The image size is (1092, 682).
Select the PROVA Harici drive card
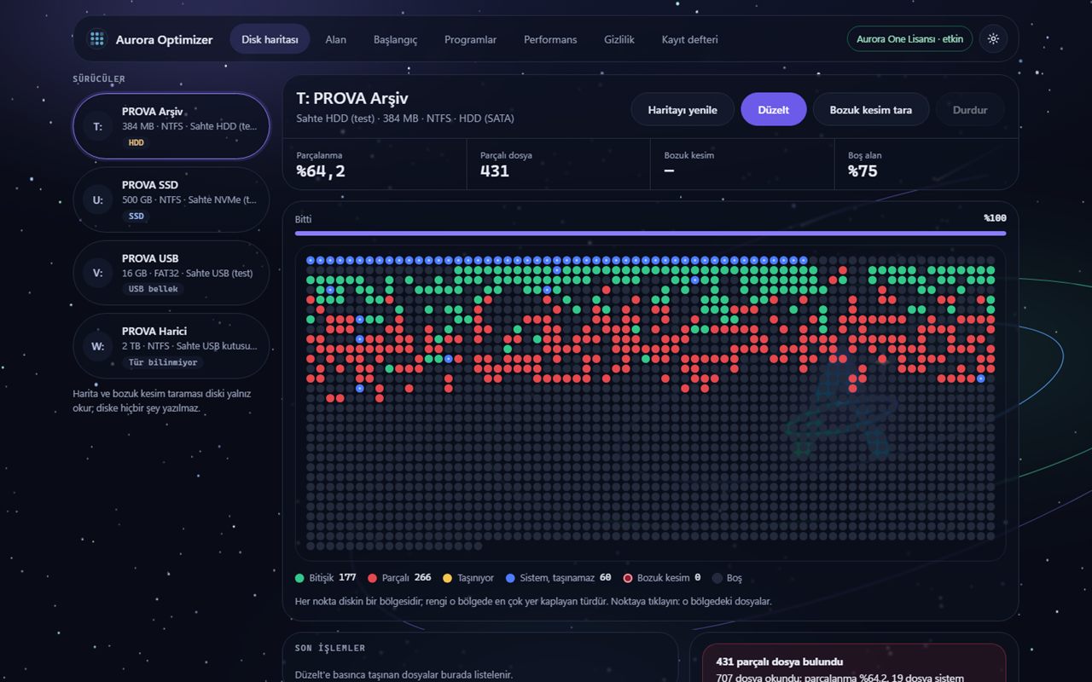click(x=171, y=346)
